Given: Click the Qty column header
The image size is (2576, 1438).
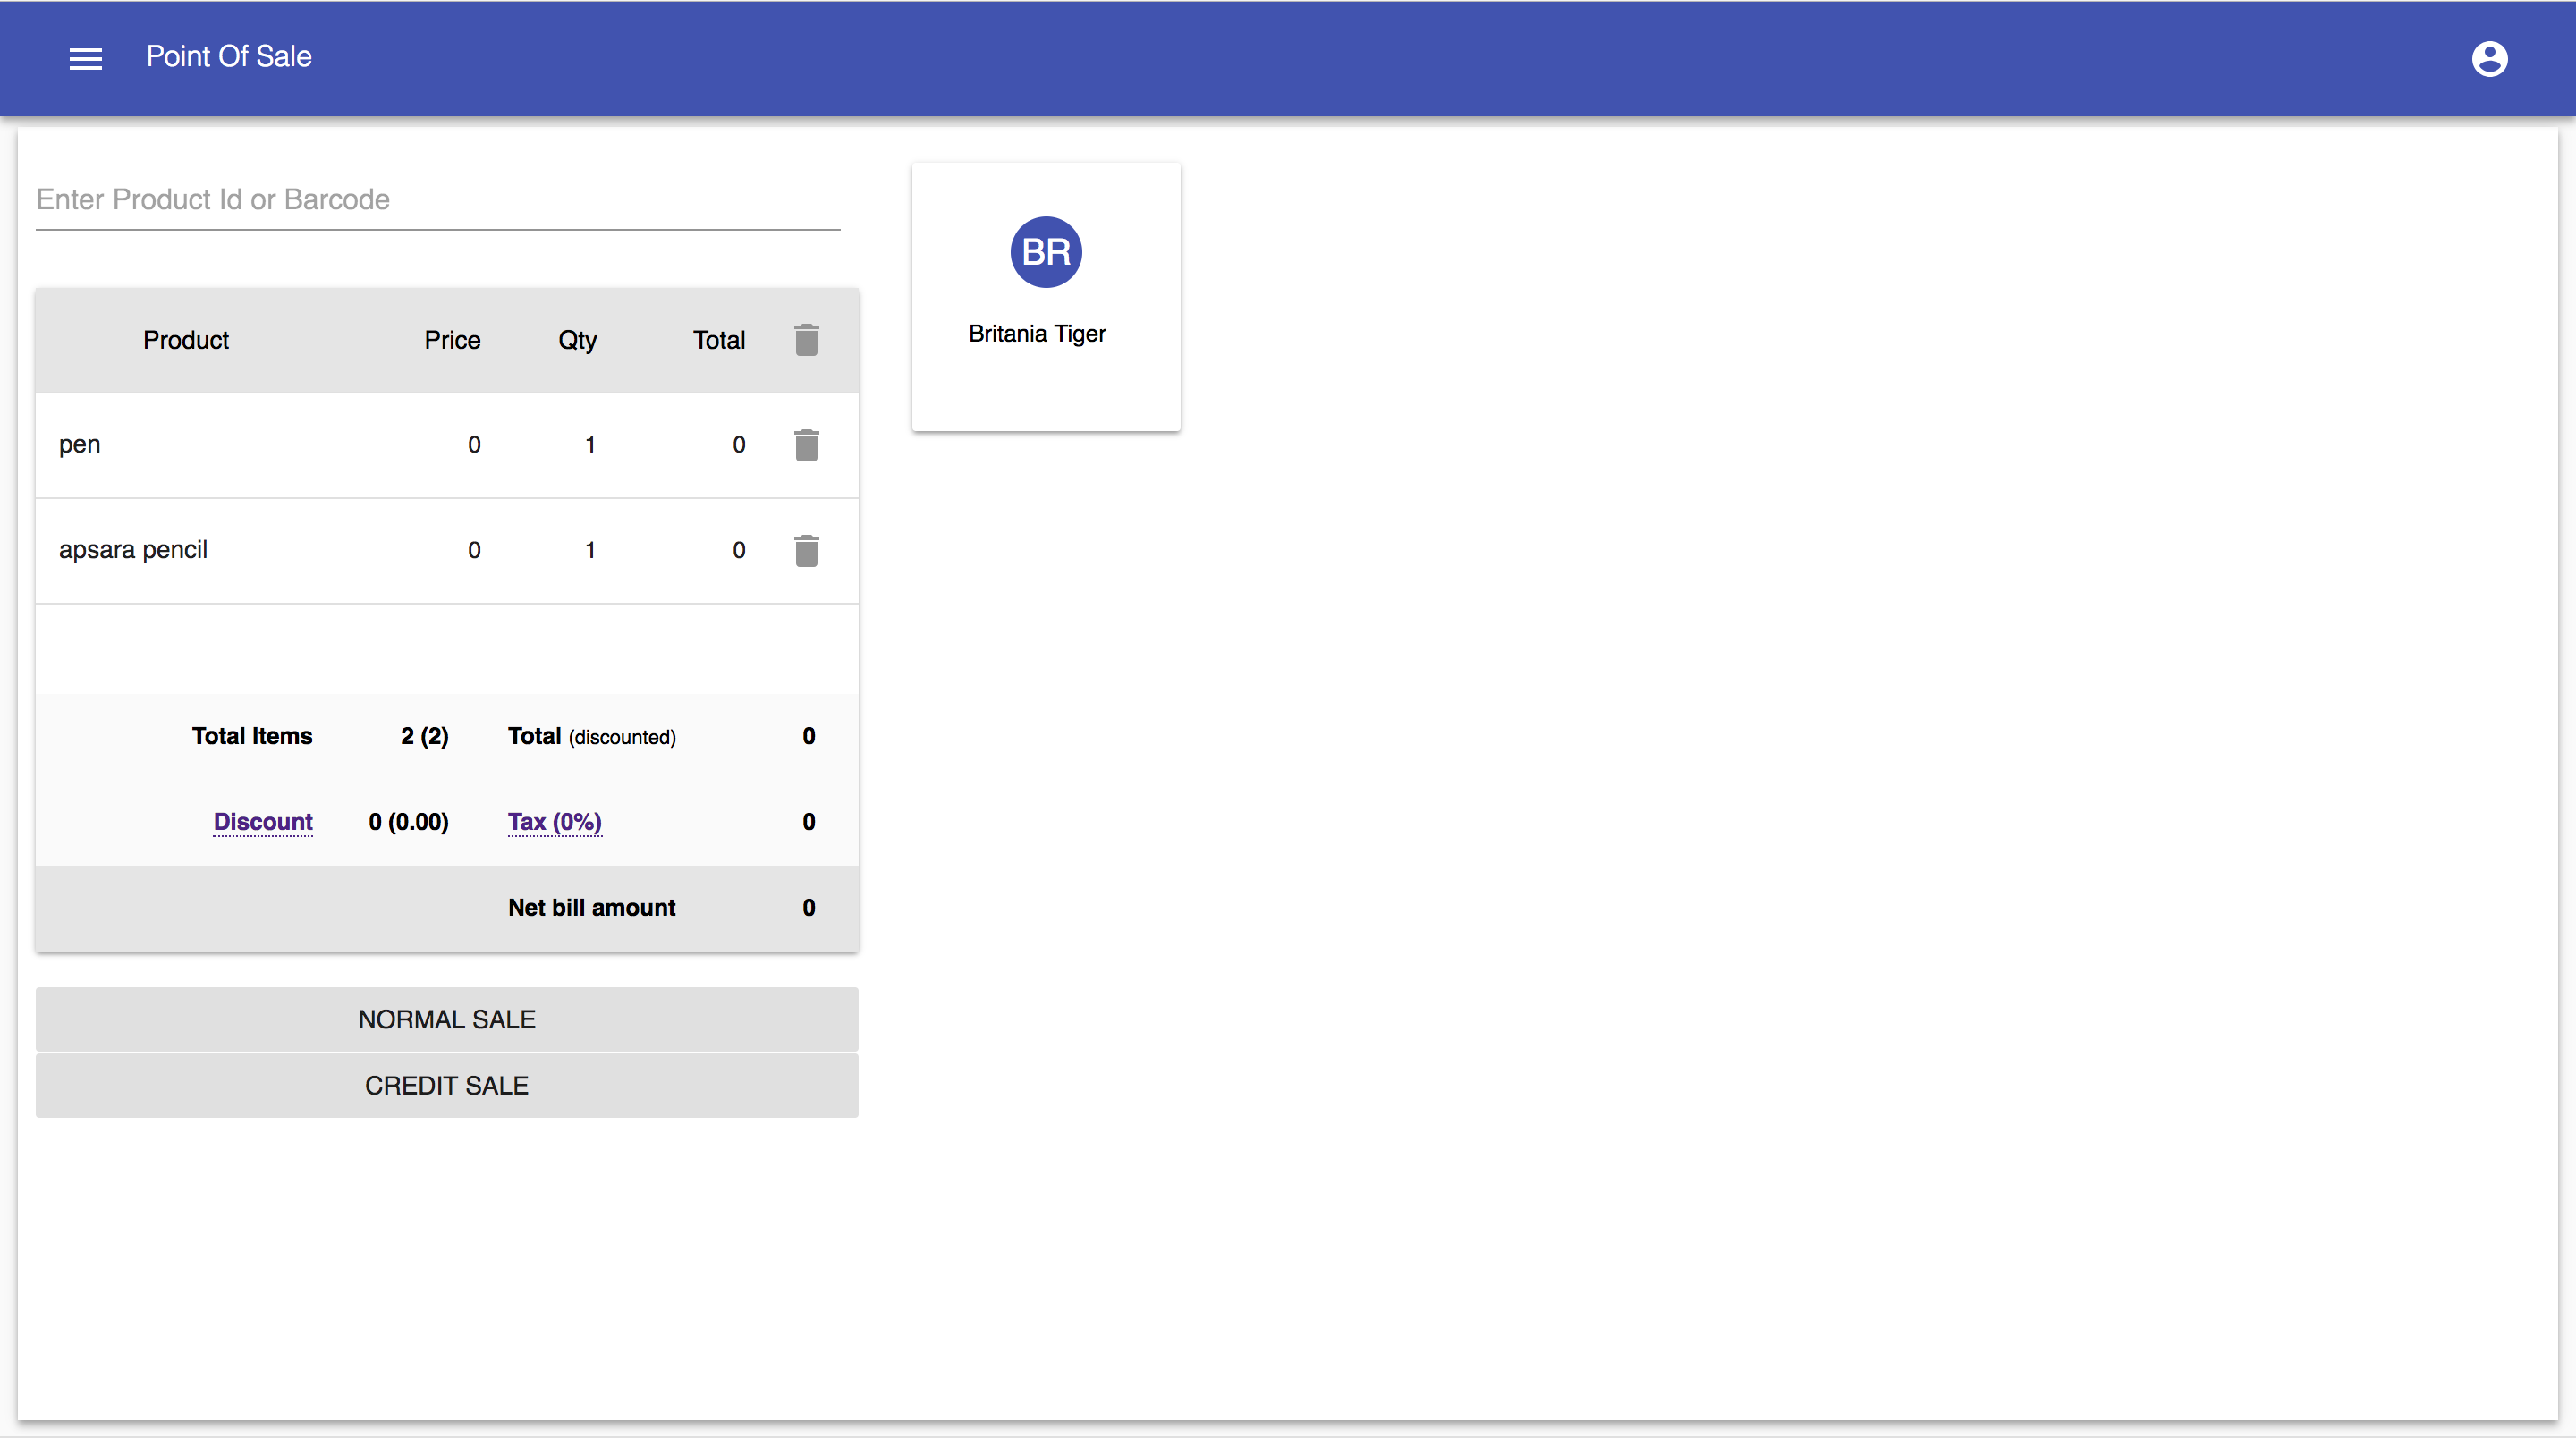Looking at the screenshot, I should coord(577,340).
